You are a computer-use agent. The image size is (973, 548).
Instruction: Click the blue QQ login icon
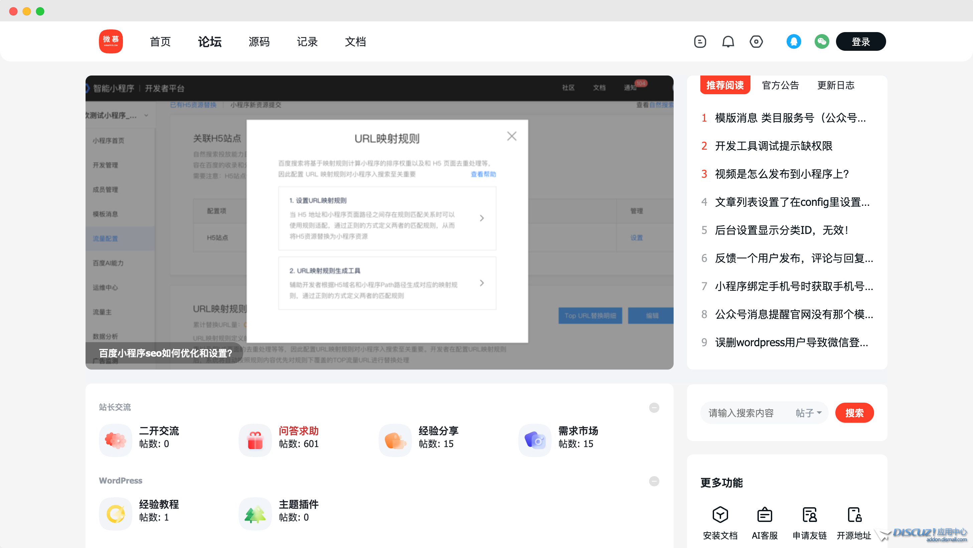coord(794,41)
